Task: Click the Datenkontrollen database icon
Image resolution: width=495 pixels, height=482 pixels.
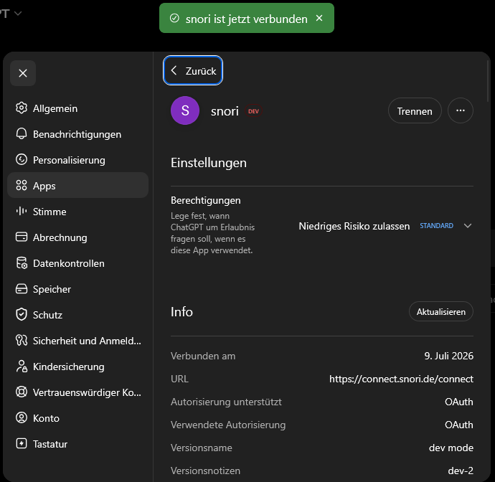Action: pos(22,263)
